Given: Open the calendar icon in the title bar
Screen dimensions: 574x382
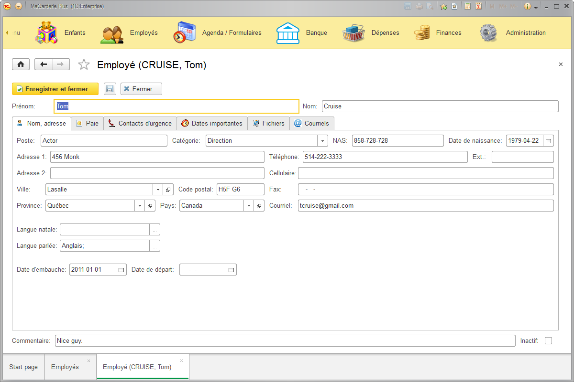Looking at the screenshot, I should click(479, 6).
